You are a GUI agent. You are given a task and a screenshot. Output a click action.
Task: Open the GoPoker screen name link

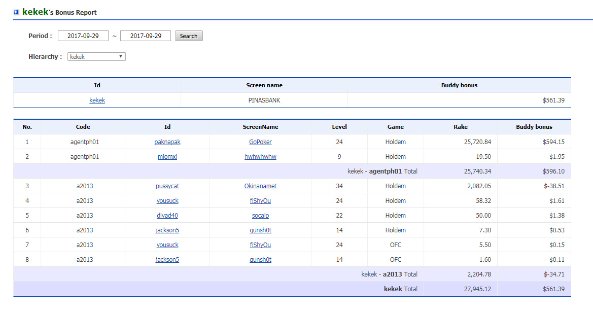point(260,142)
